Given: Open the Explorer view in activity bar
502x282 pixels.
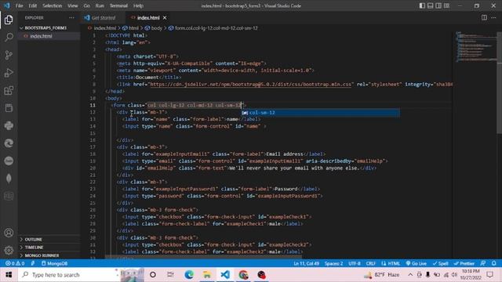Looking at the screenshot, I should tap(9, 20).
